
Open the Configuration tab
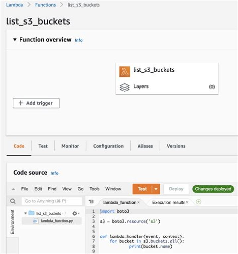[x=108, y=146]
